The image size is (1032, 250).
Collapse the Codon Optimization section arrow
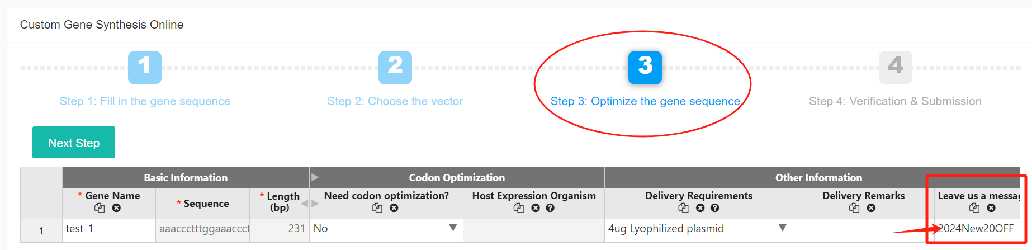tap(315, 177)
